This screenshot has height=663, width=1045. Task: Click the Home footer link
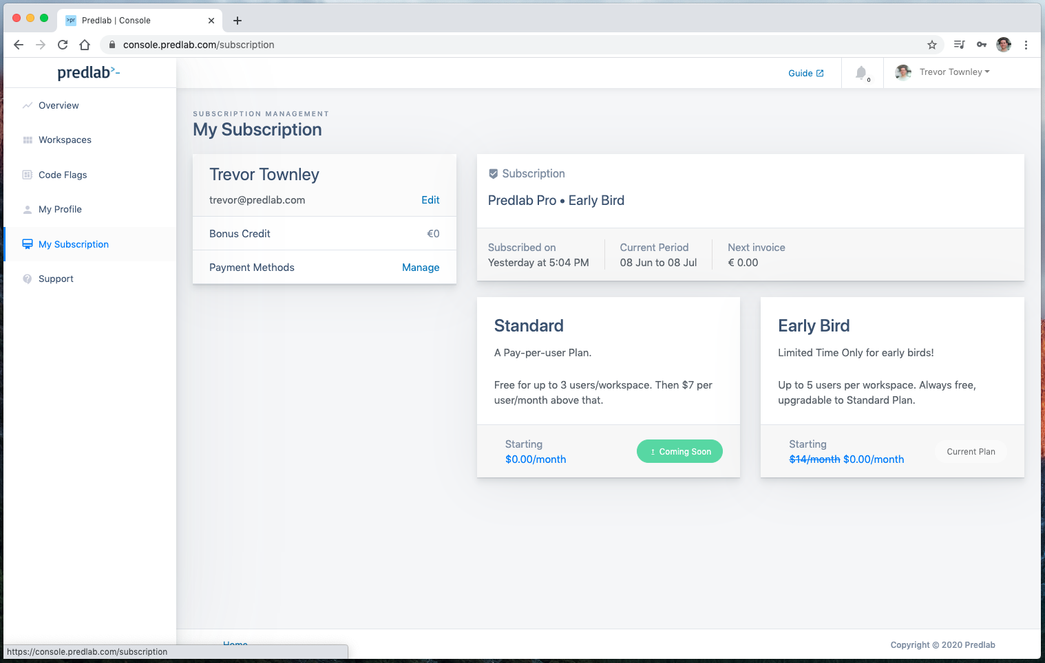(235, 644)
